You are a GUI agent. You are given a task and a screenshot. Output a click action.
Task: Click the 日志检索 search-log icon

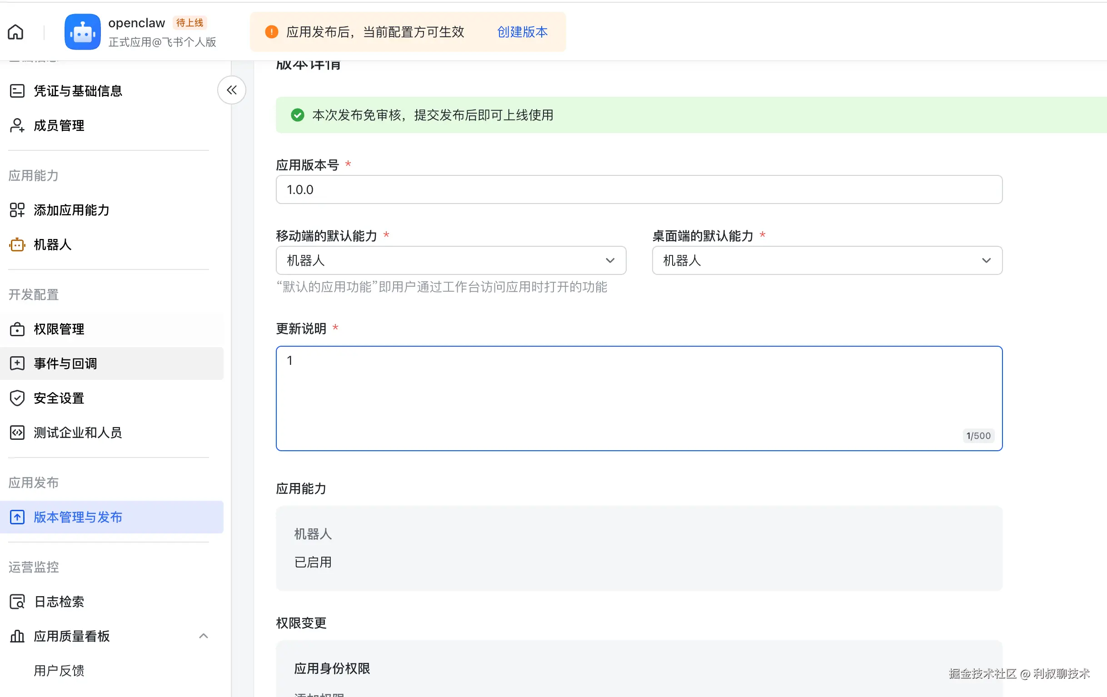(x=17, y=602)
